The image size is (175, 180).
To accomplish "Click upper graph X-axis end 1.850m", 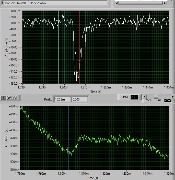I will point(169,87).
